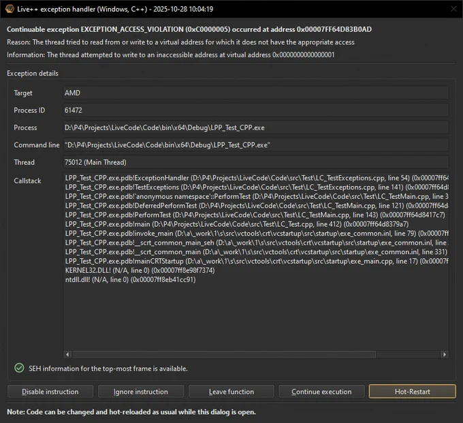This screenshot has width=463, height=423.
Task: Click the Command line label
Action: coord(37,145)
